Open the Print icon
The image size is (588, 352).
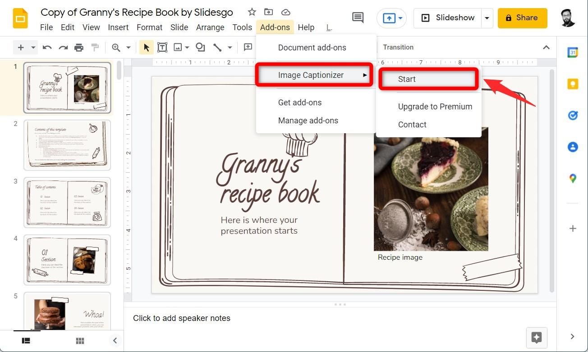click(x=79, y=47)
